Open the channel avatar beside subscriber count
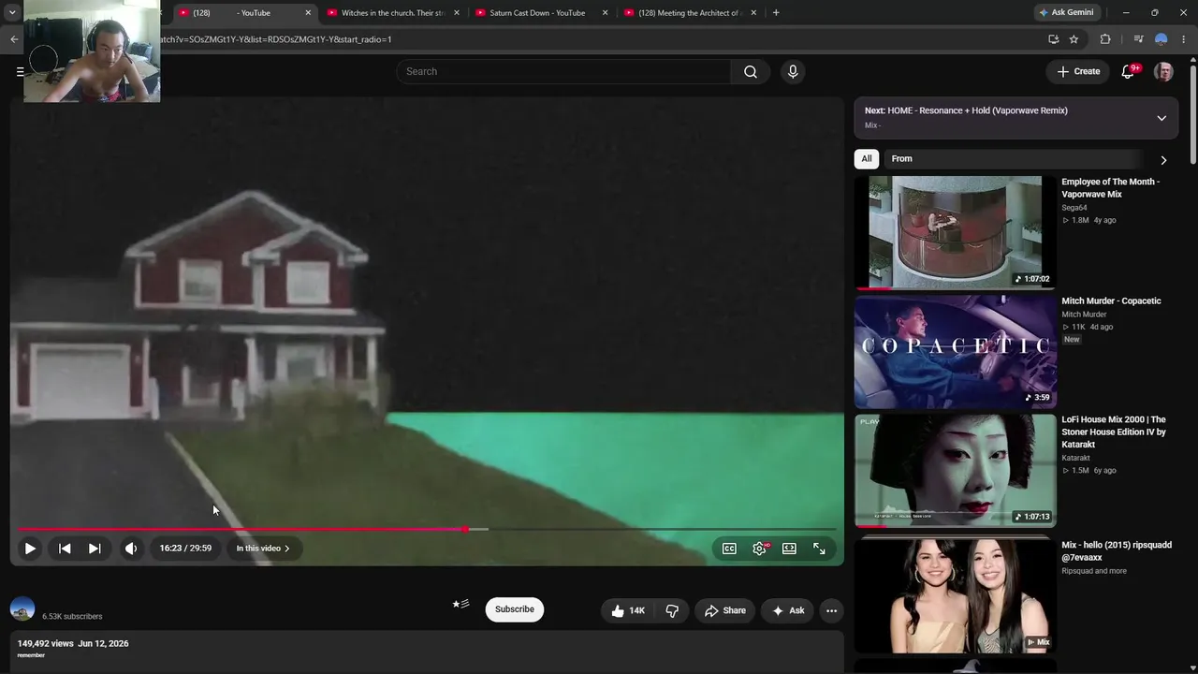The image size is (1198, 674). (22, 609)
